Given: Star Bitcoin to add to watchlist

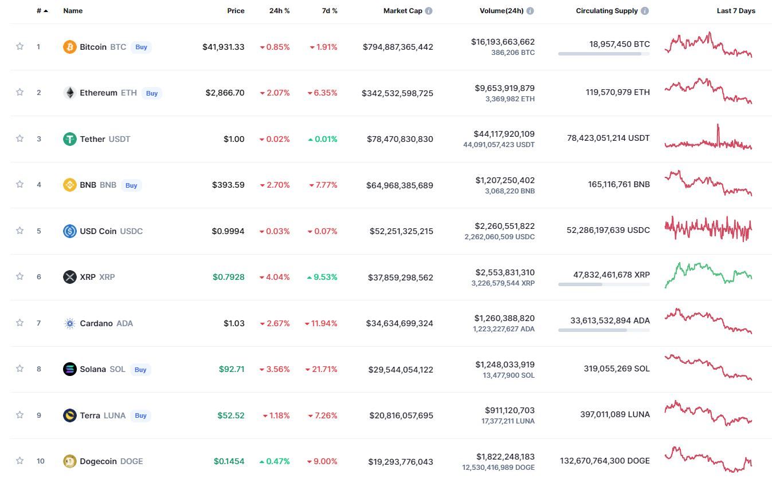Looking at the screenshot, I should tap(20, 46).
